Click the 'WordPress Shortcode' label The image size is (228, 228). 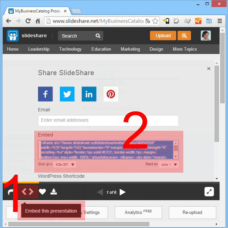[61, 176]
